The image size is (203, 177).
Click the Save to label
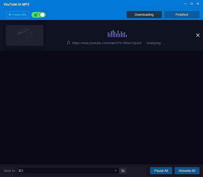pyautogui.click(x=10, y=171)
